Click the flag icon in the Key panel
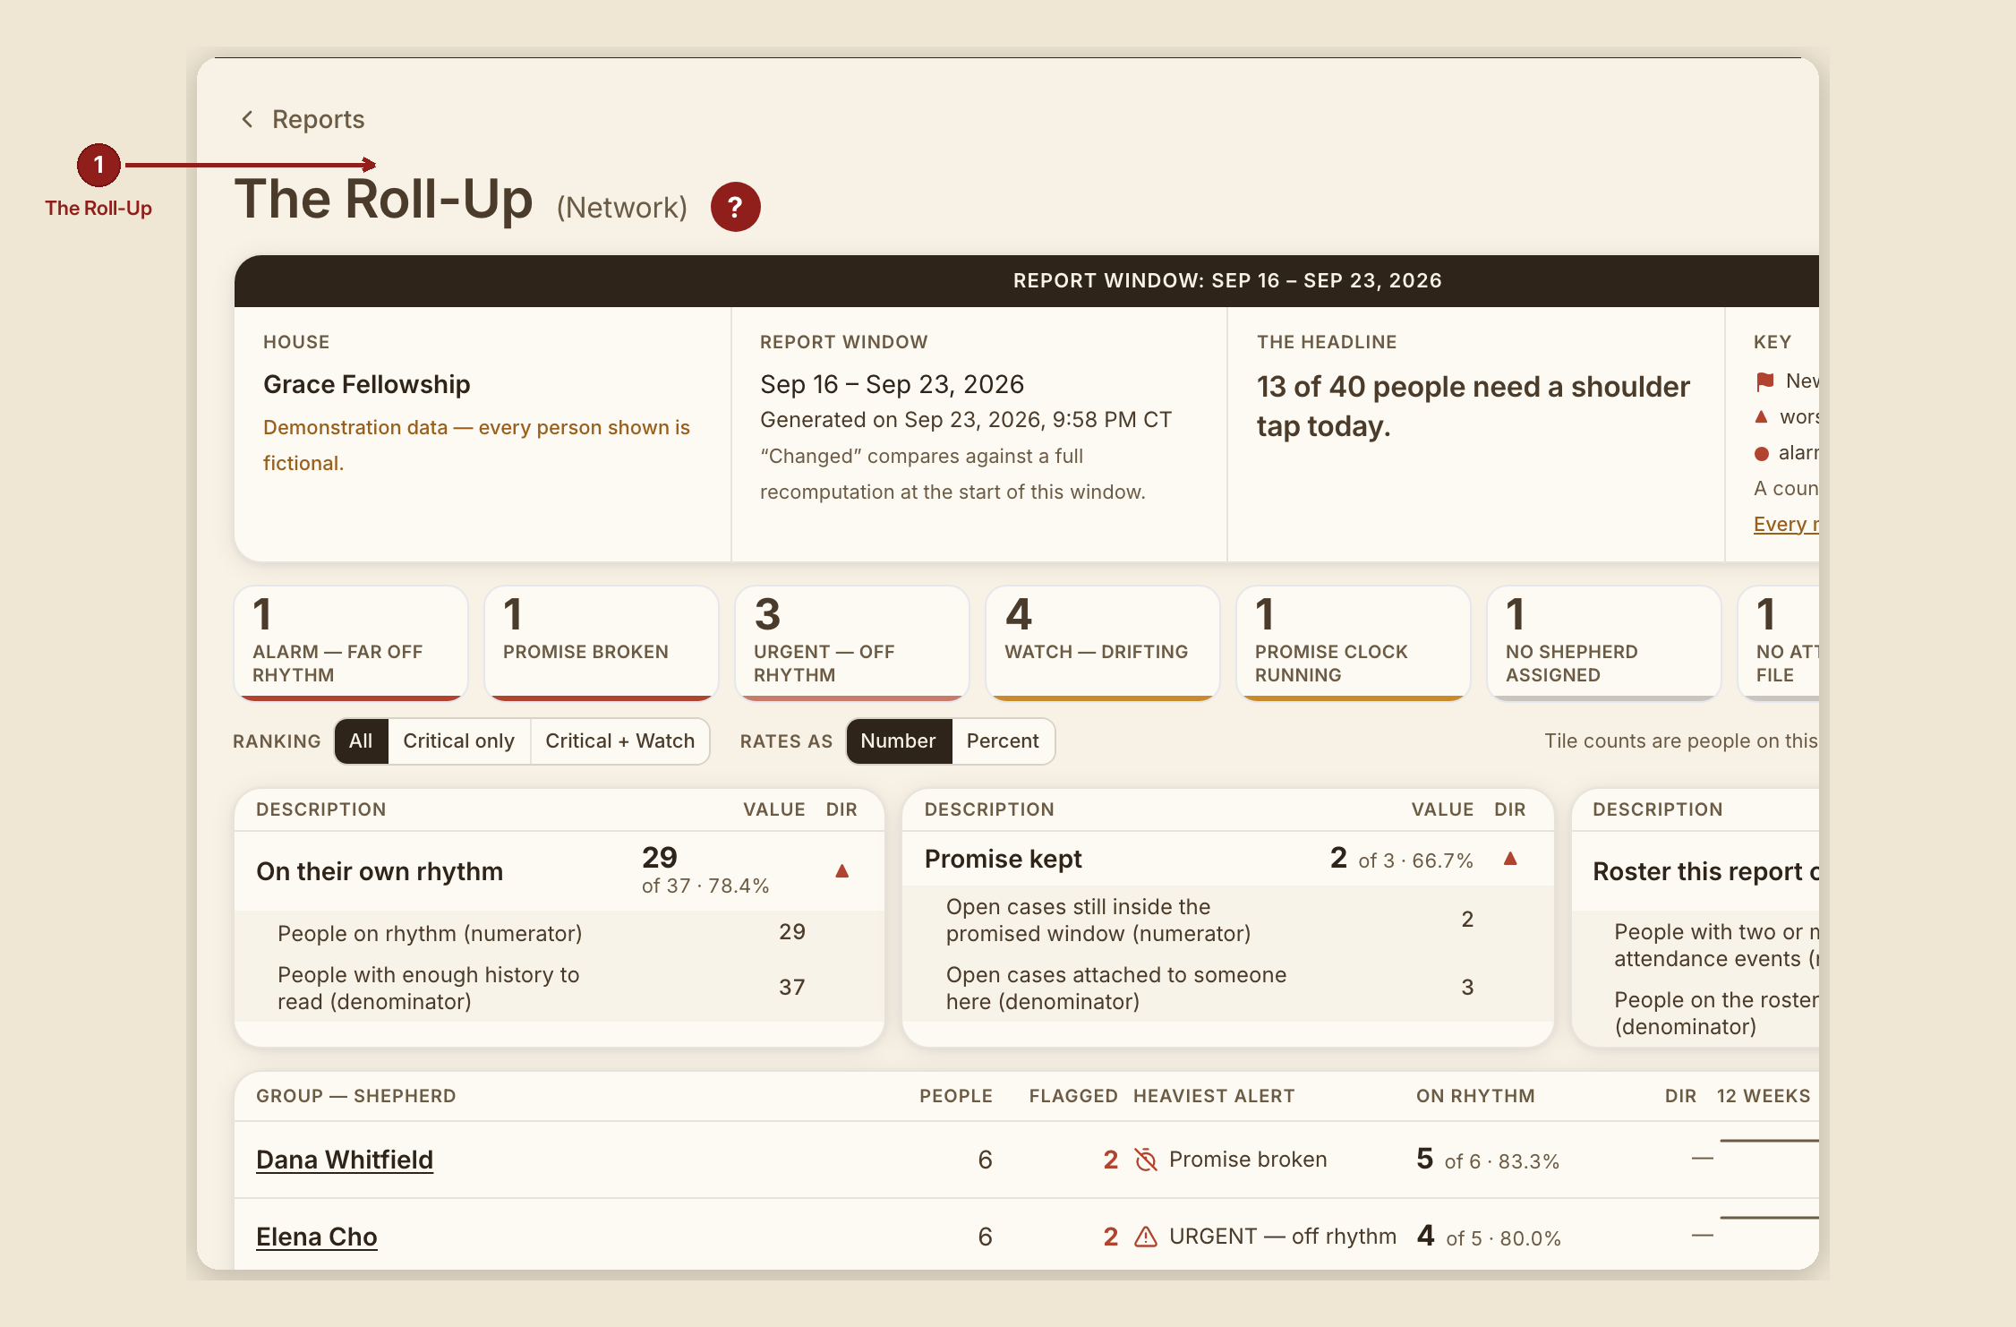The width and height of the screenshot is (2016, 1327). pos(1764,381)
